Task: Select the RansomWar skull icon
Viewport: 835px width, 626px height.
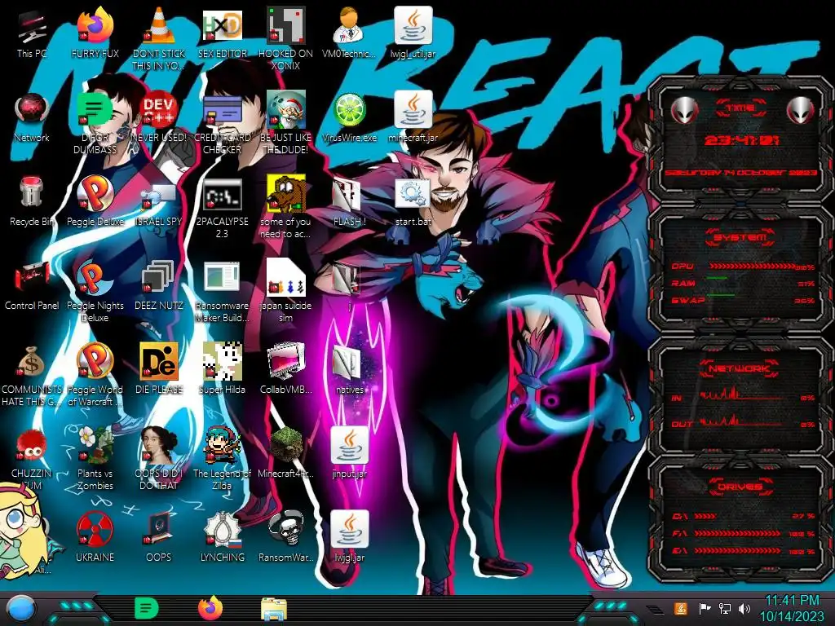Action: 285,529
